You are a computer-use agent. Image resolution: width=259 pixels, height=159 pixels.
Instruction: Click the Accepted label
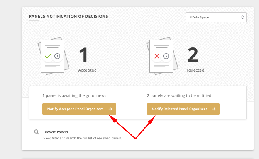tap(87, 70)
